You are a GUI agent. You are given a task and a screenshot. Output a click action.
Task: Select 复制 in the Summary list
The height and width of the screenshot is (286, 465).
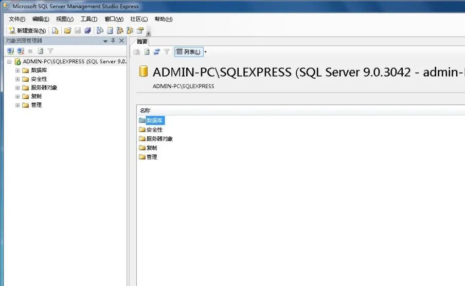(152, 148)
